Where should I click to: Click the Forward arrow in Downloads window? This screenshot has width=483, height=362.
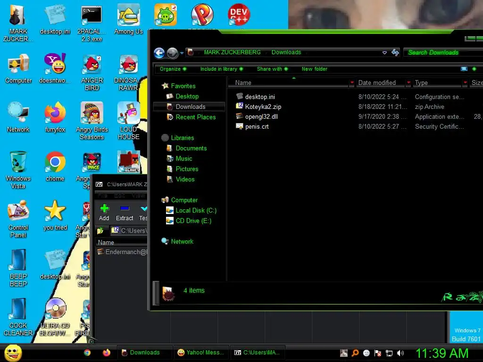tap(172, 53)
